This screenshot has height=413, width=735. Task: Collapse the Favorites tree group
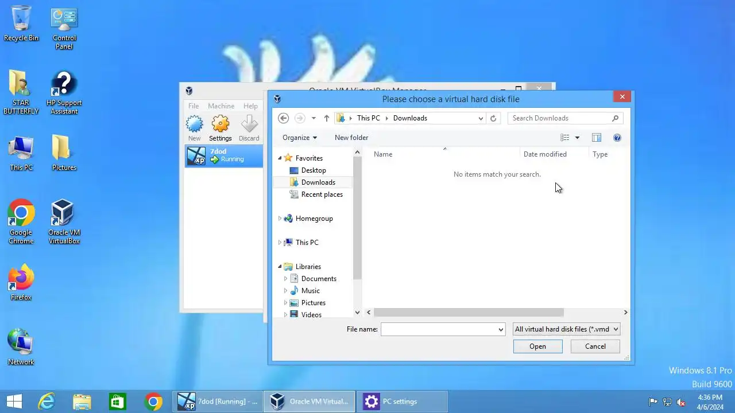coord(280,158)
